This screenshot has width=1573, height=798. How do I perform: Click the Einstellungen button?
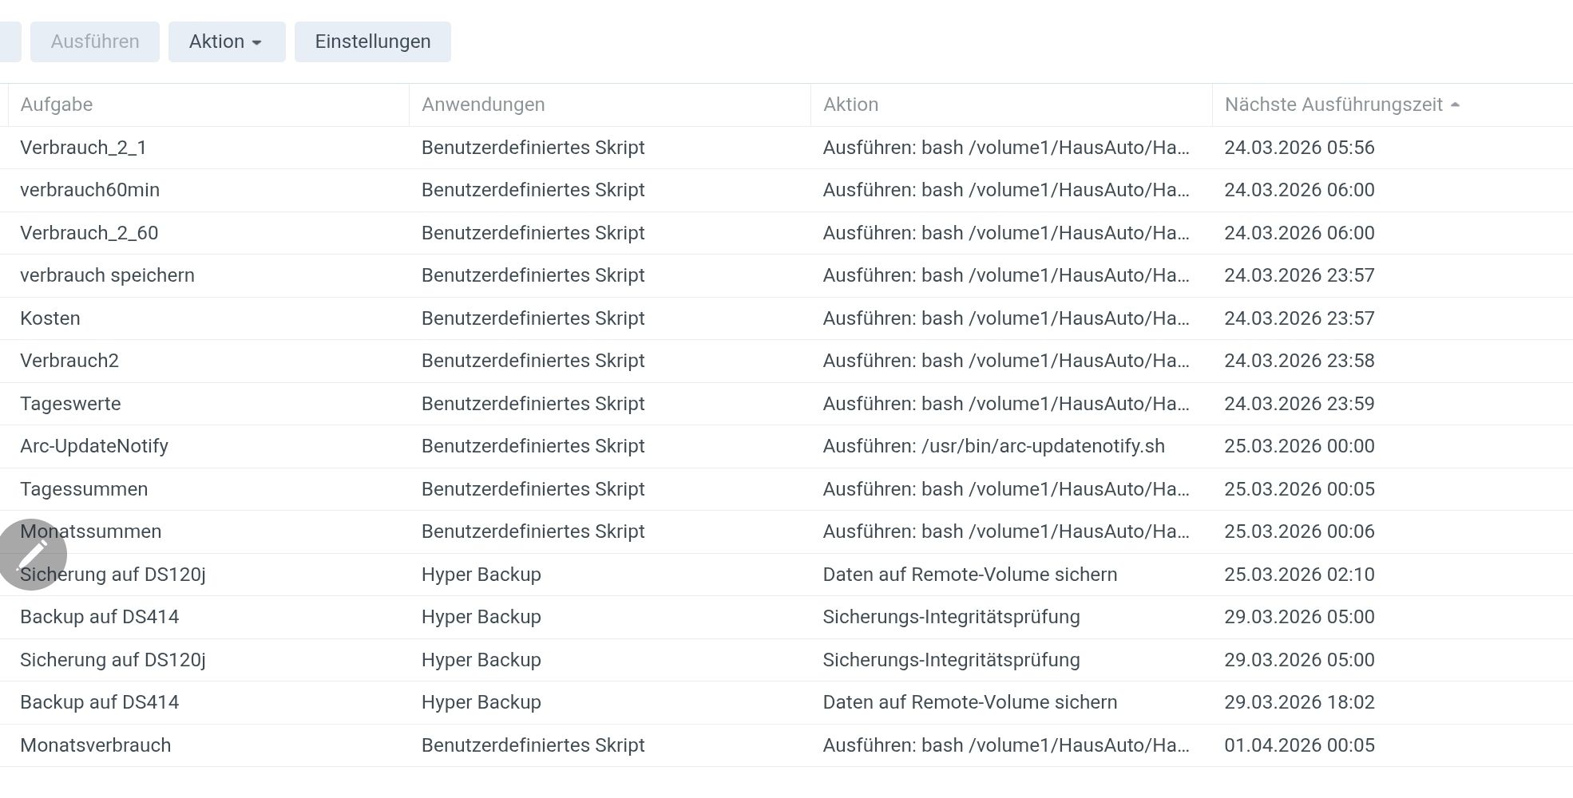(372, 41)
